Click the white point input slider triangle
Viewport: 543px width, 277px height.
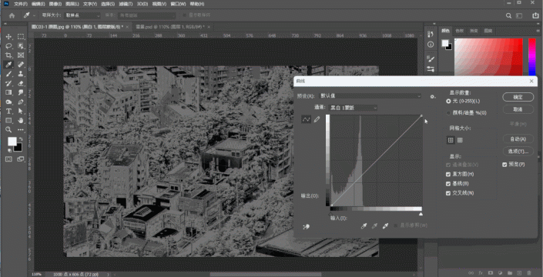point(421,214)
